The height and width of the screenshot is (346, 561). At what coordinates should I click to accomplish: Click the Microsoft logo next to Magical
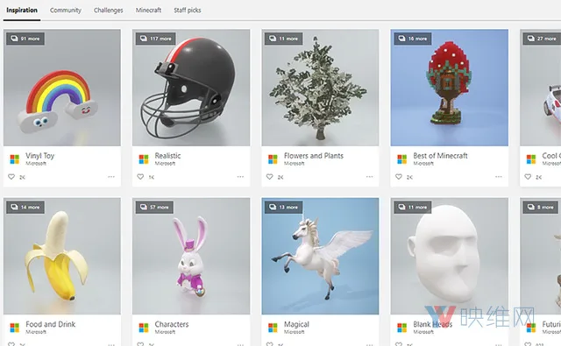click(x=273, y=328)
